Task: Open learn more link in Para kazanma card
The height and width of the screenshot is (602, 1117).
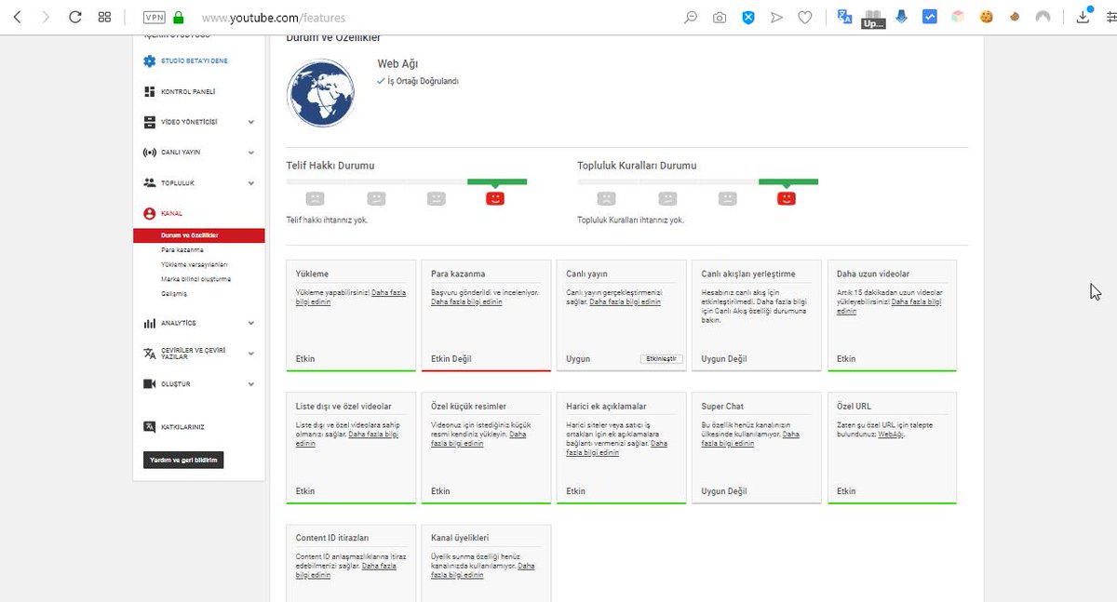Action: tap(466, 301)
